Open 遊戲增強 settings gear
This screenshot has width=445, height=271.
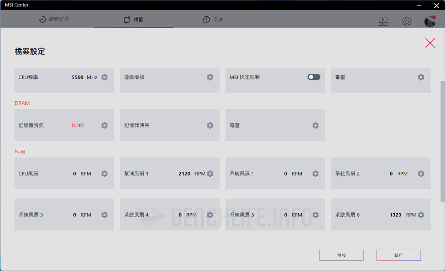click(210, 77)
